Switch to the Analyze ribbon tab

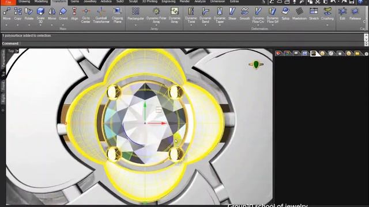click(200, 2)
